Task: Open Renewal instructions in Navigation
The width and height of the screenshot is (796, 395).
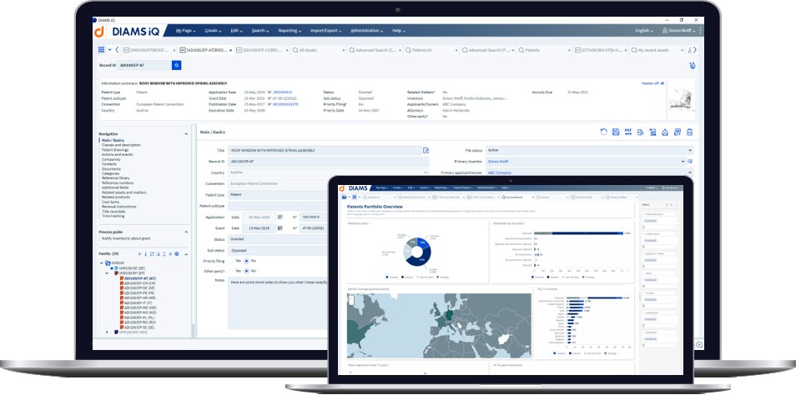Action: pos(118,207)
